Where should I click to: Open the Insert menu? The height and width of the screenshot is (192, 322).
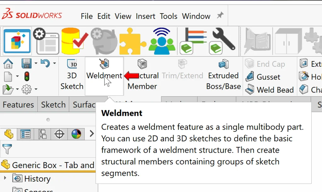tap(145, 16)
